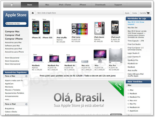Switch to the Mac tab
Screen dimensions: 155x117
pos(47,5)
